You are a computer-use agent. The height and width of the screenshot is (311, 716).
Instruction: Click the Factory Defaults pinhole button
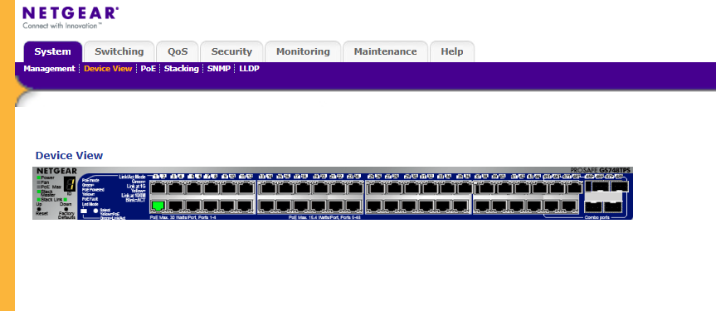click(66, 209)
